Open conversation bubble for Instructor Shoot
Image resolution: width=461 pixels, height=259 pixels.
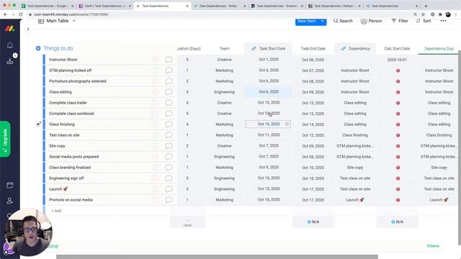coord(169,60)
